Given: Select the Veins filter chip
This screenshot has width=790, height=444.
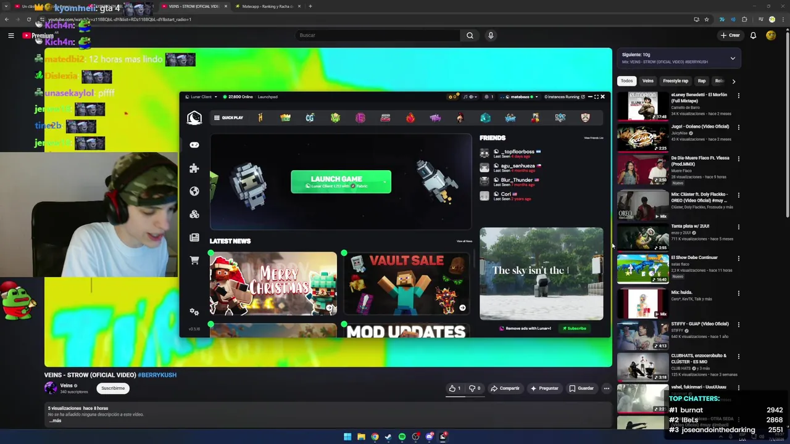Looking at the screenshot, I should tap(648, 81).
